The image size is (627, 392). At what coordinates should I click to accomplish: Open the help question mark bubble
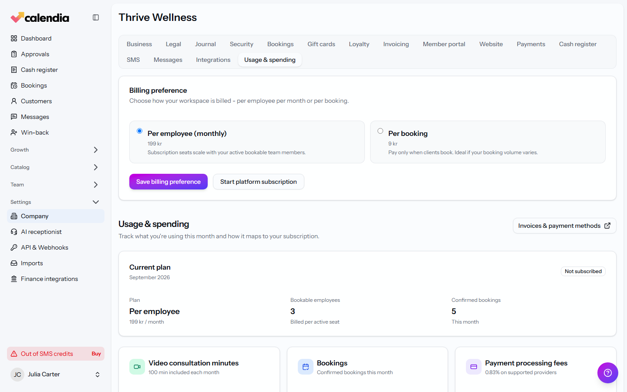point(608,373)
